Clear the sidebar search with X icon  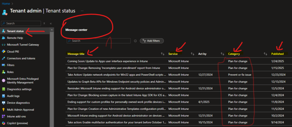click(x=44, y=23)
